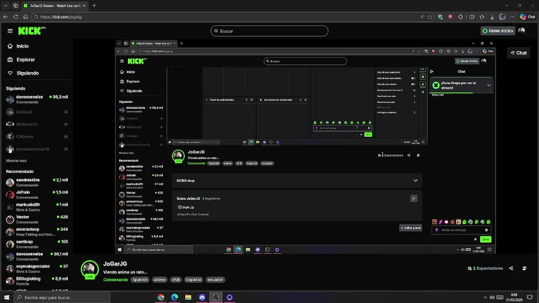The width and height of the screenshot is (539, 303).
Task: Click the Windows taskbar search box
Action: (61, 298)
